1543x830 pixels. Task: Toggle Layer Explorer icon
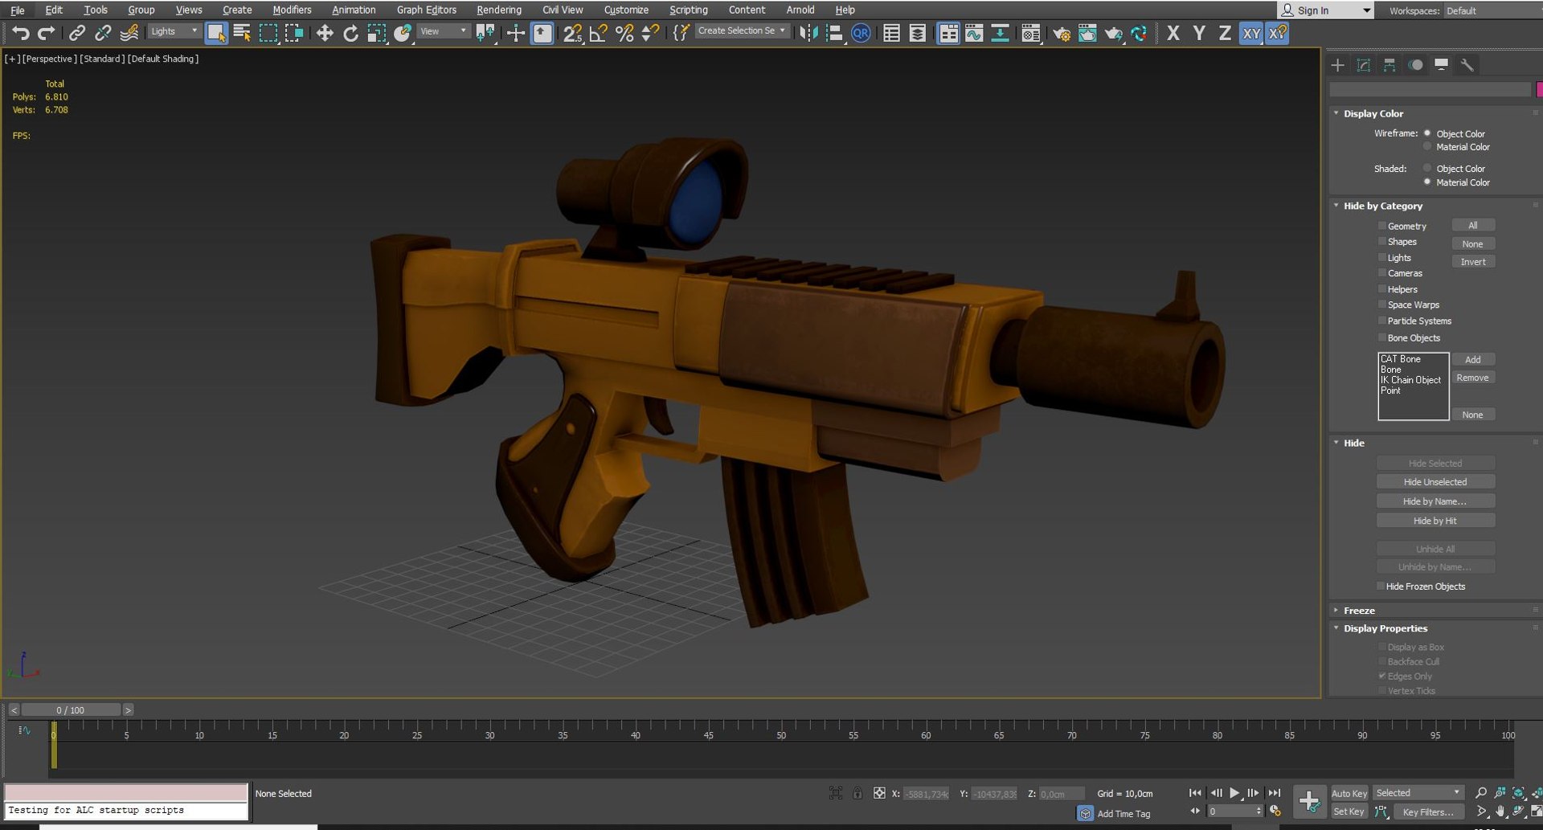pyautogui.click(x=917, y=33)
